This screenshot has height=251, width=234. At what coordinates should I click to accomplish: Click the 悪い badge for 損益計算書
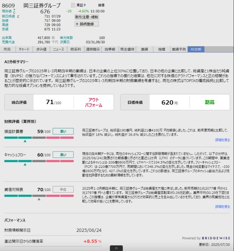tap(63, 131)
